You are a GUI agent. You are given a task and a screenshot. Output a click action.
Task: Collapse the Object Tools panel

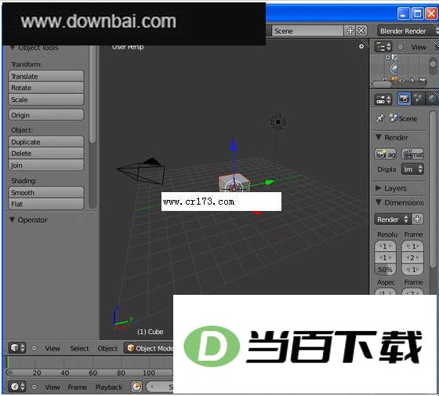12,47
